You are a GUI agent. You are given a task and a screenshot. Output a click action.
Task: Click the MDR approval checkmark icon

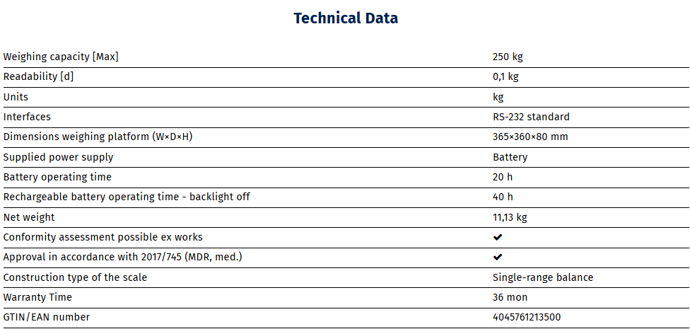click(x=497, y=258)
